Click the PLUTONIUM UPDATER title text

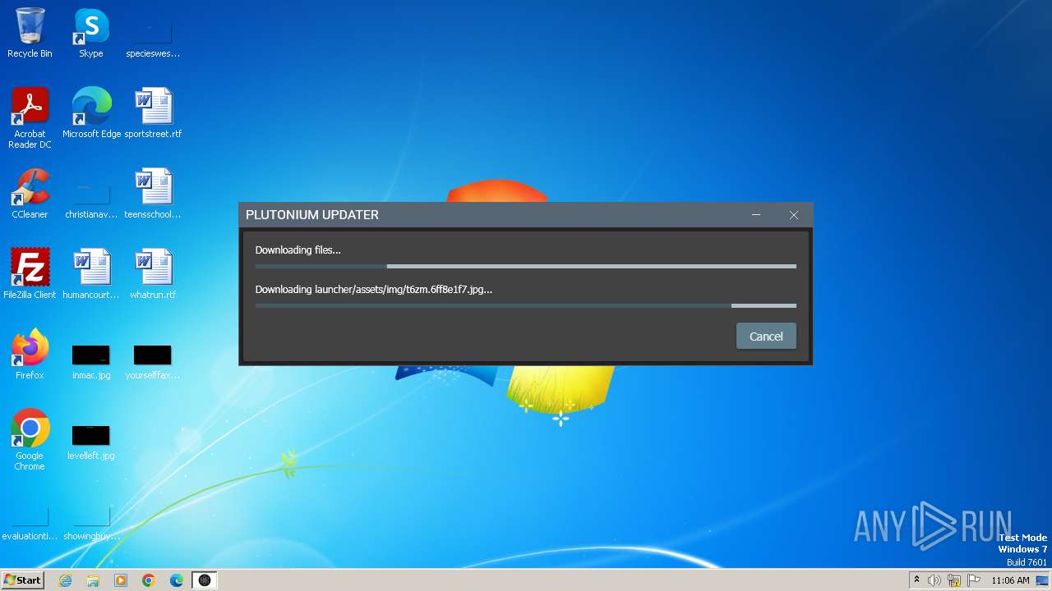[x=312, y=215]
